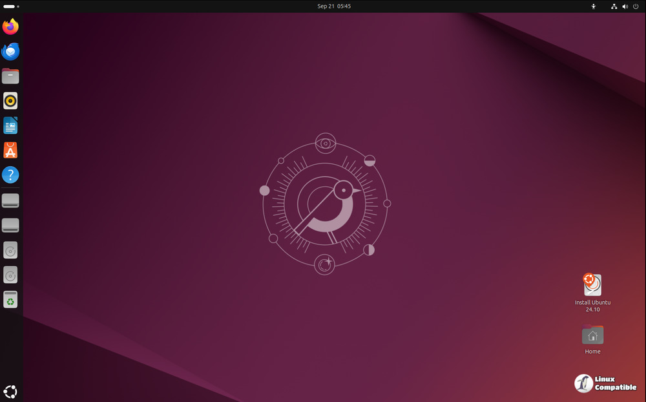Click the upper hard drive dock icon
The width and height of the screenshot is (646, 402).
click(x=10, y=200)
